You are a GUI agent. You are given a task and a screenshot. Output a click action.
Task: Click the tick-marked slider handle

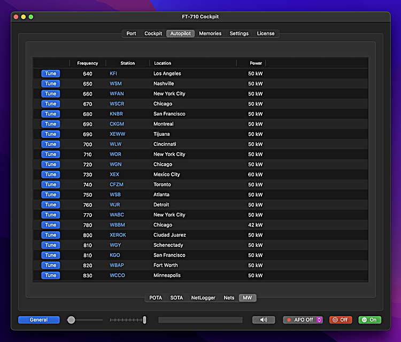click(x=144, y=320)
